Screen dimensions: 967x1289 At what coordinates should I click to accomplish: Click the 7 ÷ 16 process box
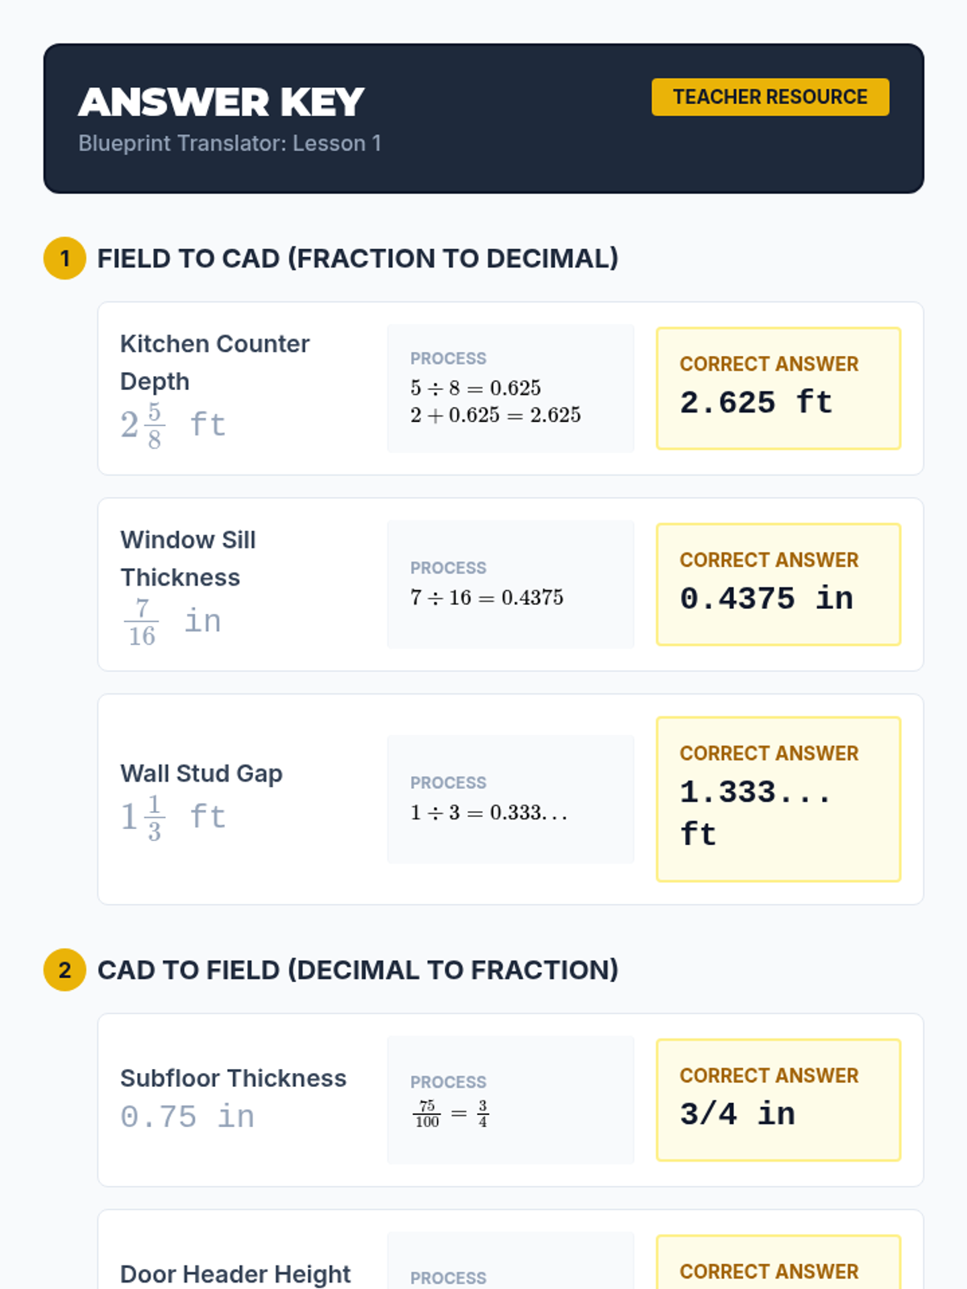tap(510, 584)
